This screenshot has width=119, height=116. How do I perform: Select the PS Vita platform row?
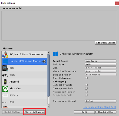24,95
